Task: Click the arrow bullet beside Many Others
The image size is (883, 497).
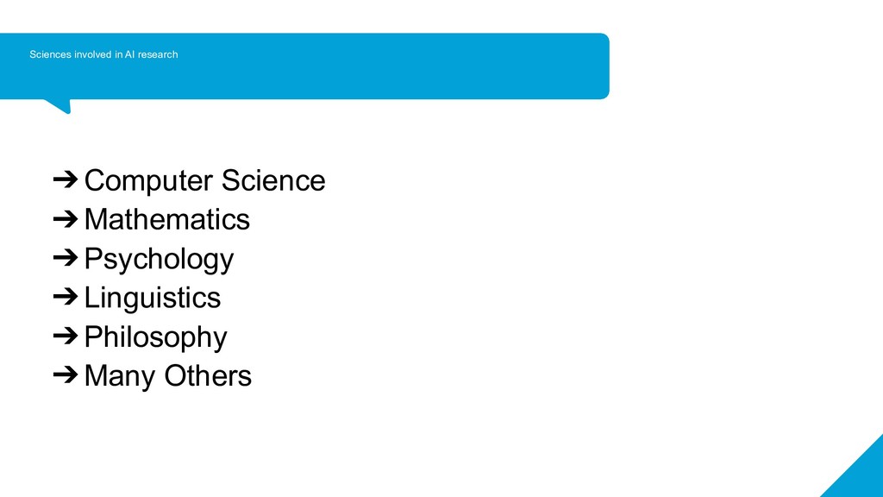Action: pos(66,375)
